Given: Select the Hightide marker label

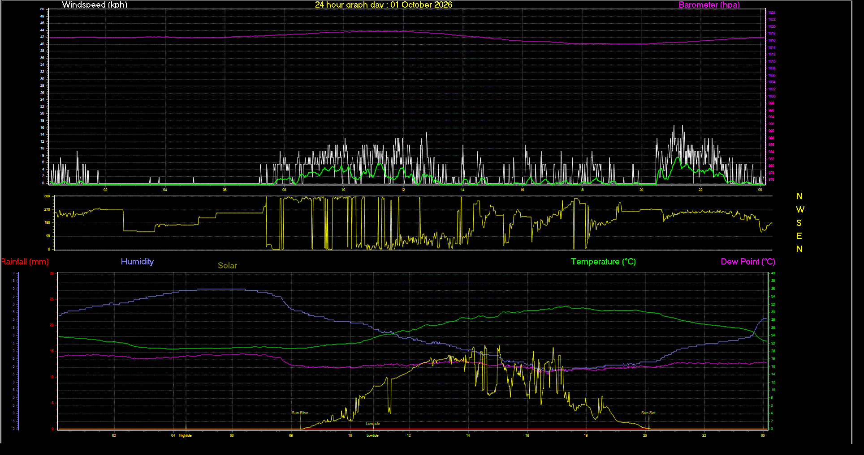Looking at the screenshot, I should click(x=185, y=435).
